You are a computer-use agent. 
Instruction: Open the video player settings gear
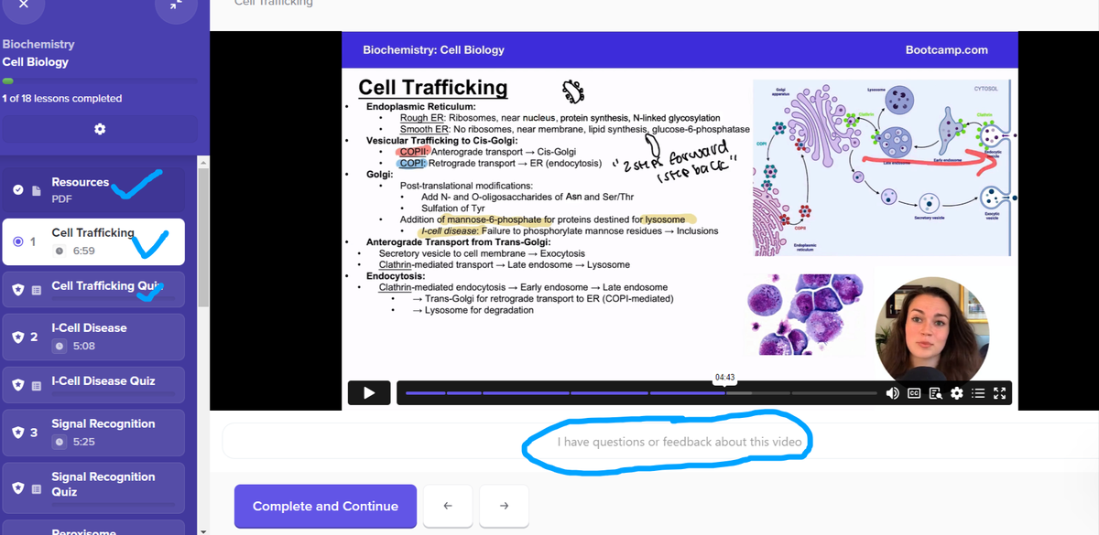[x=957, y=393]
